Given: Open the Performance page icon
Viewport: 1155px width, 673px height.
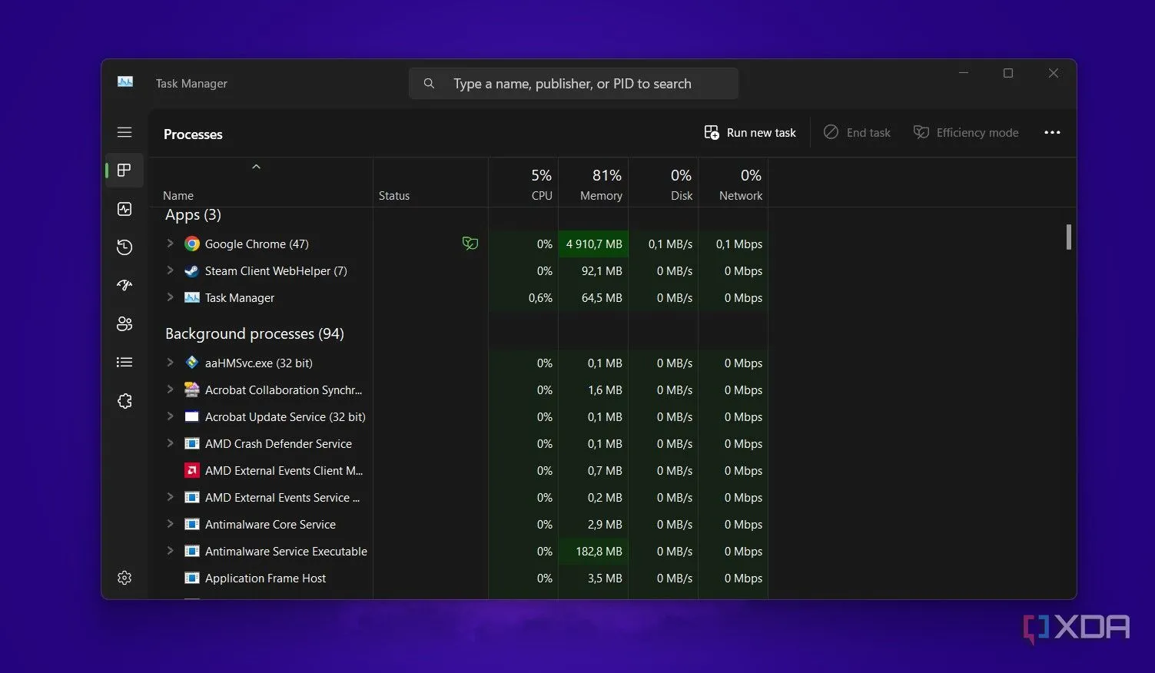Looking at the screenshot, I should tap(124, 209).
